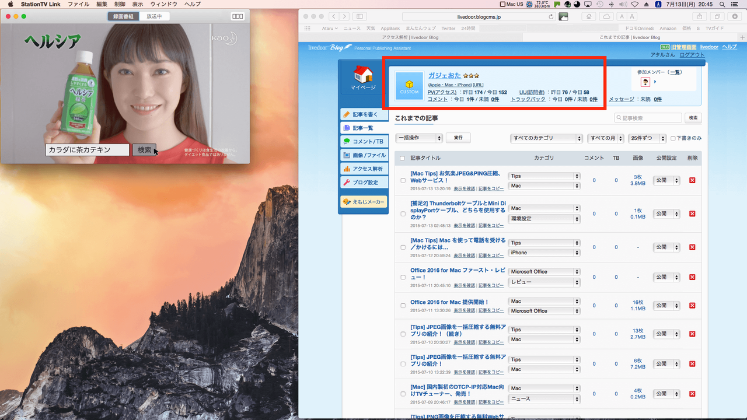747x420 pixels.
Task: Click the ログアウト link
Action: click(692, 55)
